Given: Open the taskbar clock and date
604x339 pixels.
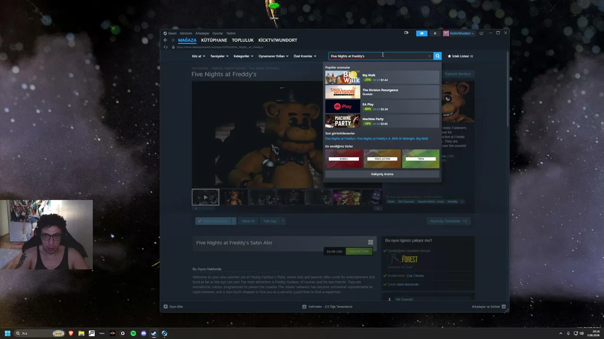Looking at the screenshot, I should pyautogui.click(x=593, y=333).
